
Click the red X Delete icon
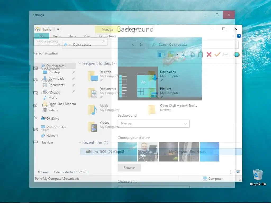[x=209, y=54]
